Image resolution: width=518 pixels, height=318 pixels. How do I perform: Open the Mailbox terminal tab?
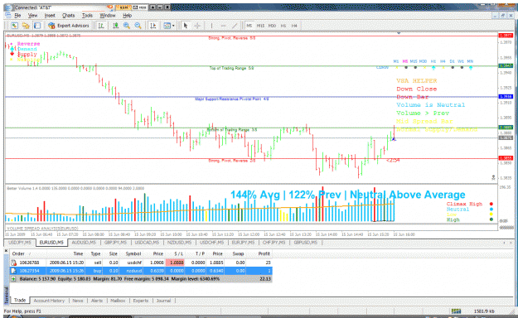point(118,301)
